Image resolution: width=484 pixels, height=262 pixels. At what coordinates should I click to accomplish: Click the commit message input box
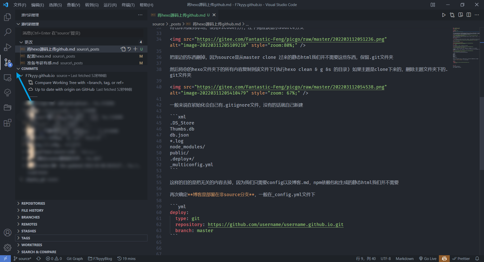(82, 33)
